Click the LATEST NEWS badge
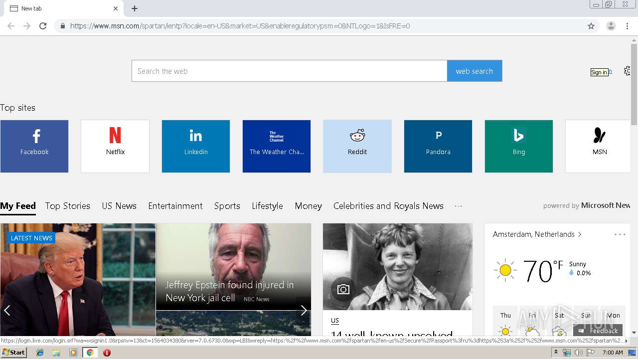This screenshot has width=638, height=359. pyautogui.click(x=31, y=238)
